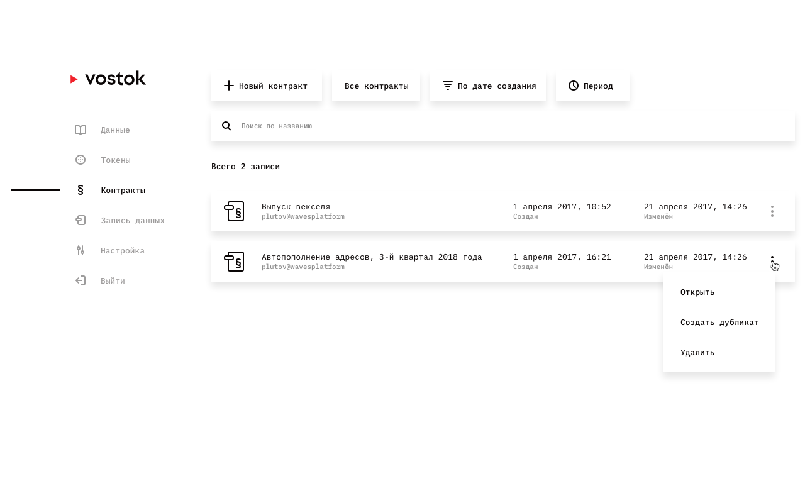Click the magnifier search icon
Screen dimensions: 805x503
click(226, 126)
